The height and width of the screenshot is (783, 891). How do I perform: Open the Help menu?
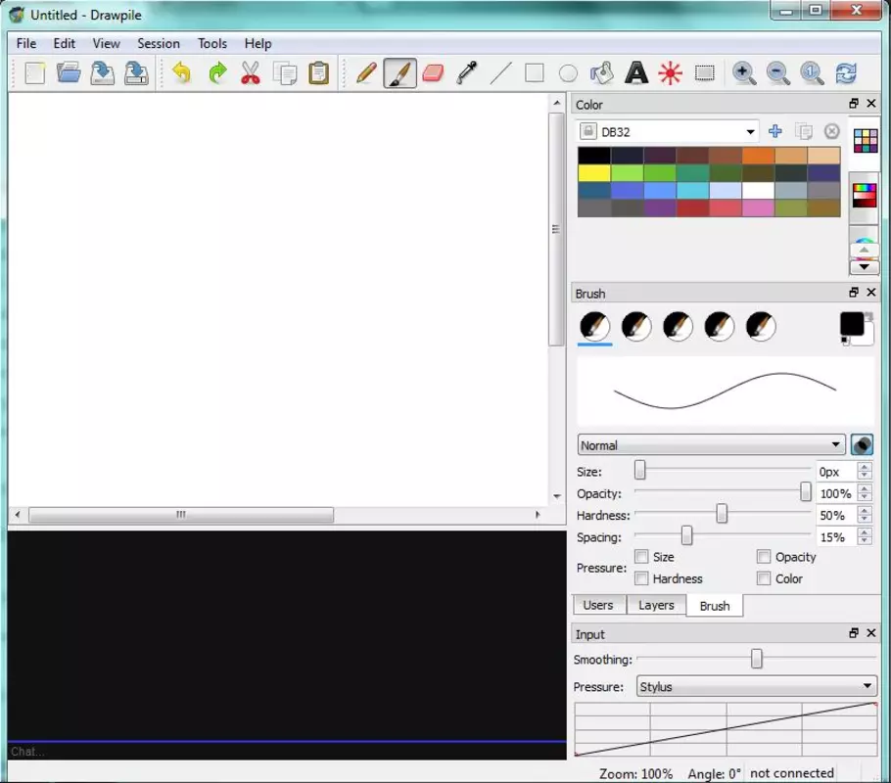(258, 44)
